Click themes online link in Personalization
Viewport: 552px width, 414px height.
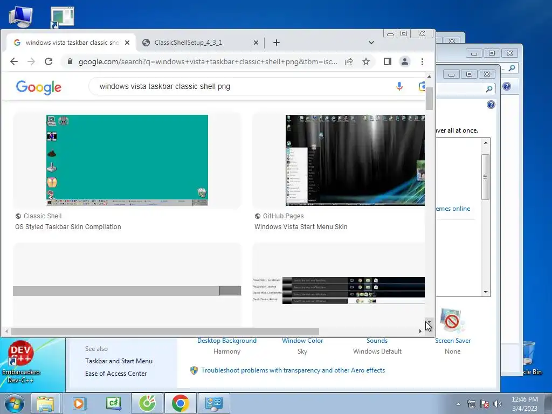point(453,209)
